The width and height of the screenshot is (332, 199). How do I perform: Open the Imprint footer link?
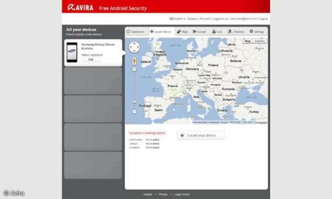[x=147, y=194]
